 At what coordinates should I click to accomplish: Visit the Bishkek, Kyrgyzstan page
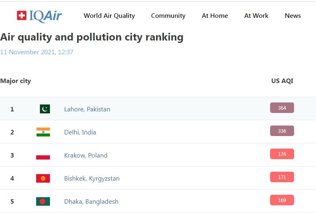click(x=92, y=179)
